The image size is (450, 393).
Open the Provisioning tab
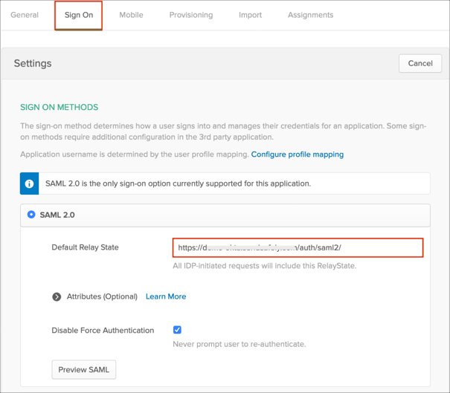190,15
